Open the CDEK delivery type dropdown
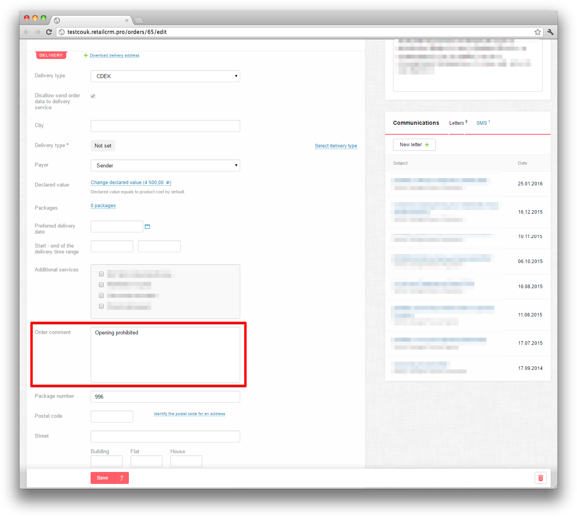577x517 pixels. pyautogui.click(x=165, y=76)
